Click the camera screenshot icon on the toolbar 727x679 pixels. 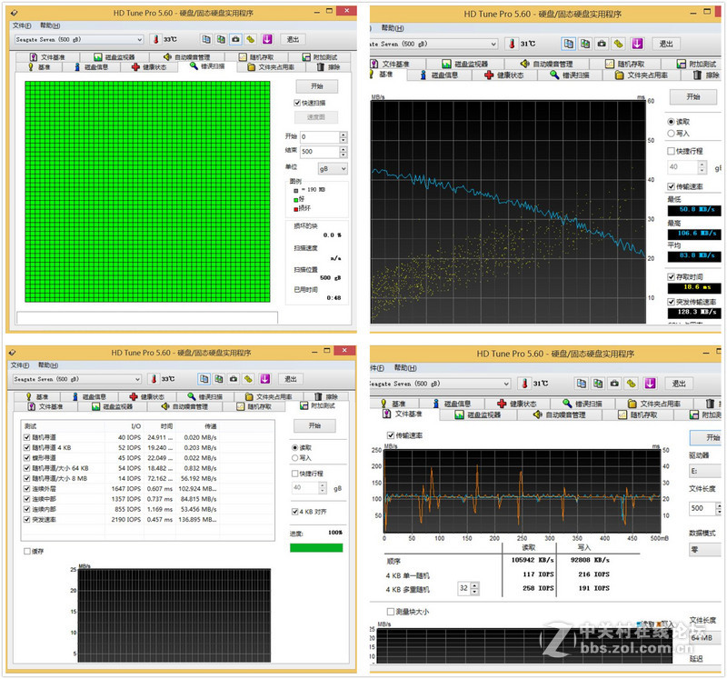point(234,39)
